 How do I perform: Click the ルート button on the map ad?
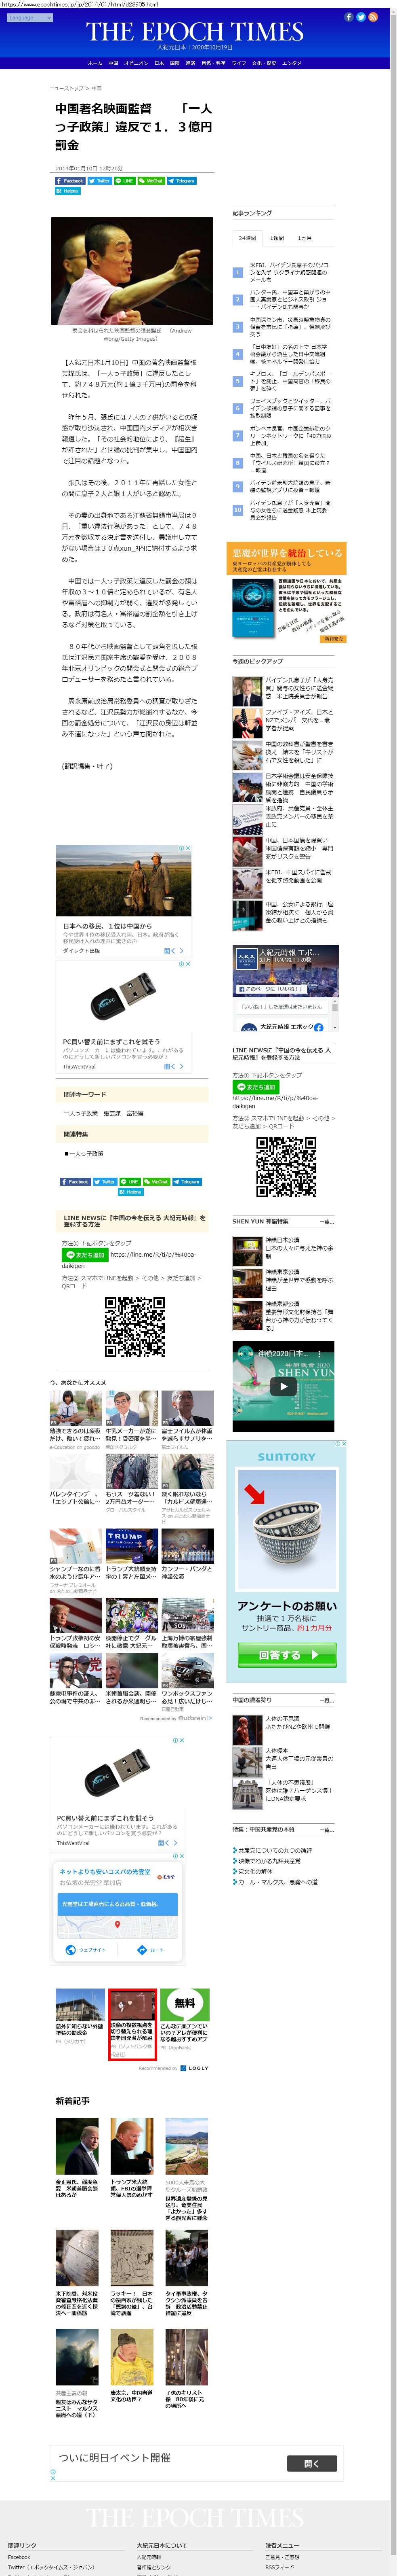pos(149,1950)
